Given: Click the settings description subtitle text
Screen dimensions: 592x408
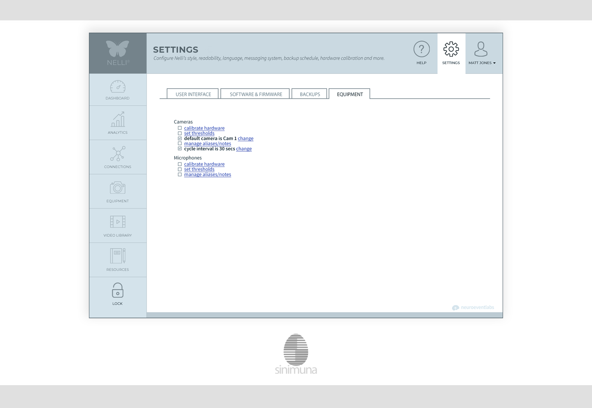Looking at the screenshot, I should coord(269,58).
